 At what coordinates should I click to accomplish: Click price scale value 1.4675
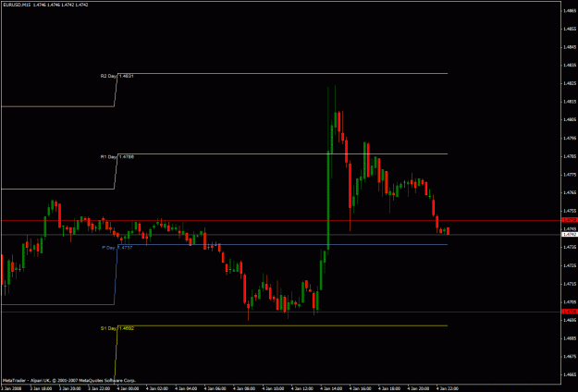(x=570, y=356)
